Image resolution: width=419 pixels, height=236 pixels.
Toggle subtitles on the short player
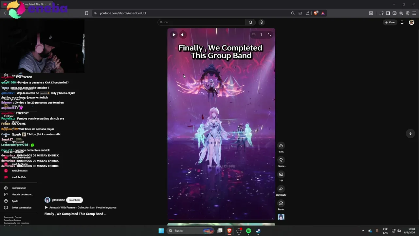(253, 35)
